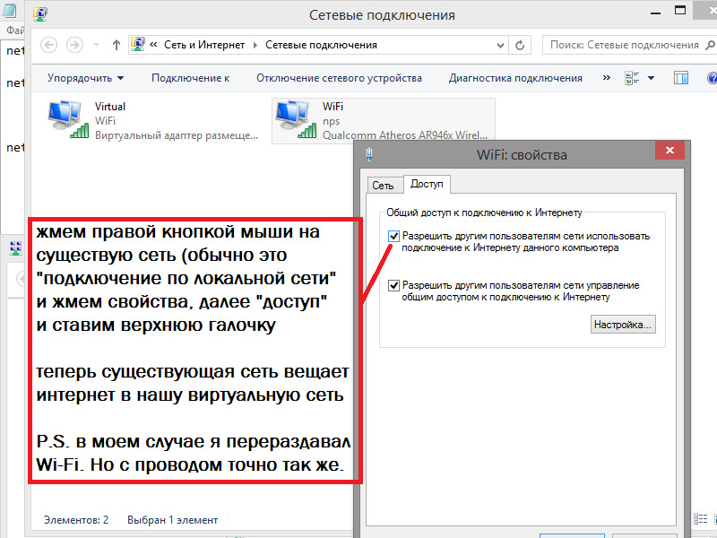This screenshot has height=538, width=717.
Task: Toggle the preview pane icon
Action: point(681,78)
